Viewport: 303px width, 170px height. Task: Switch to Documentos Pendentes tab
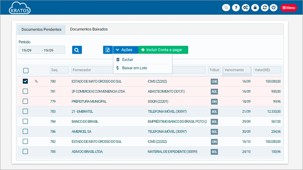[41, 30]
